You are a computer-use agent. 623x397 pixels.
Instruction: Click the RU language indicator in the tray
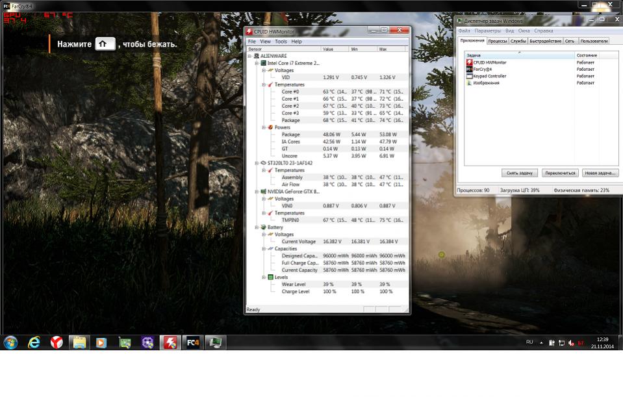529,342
